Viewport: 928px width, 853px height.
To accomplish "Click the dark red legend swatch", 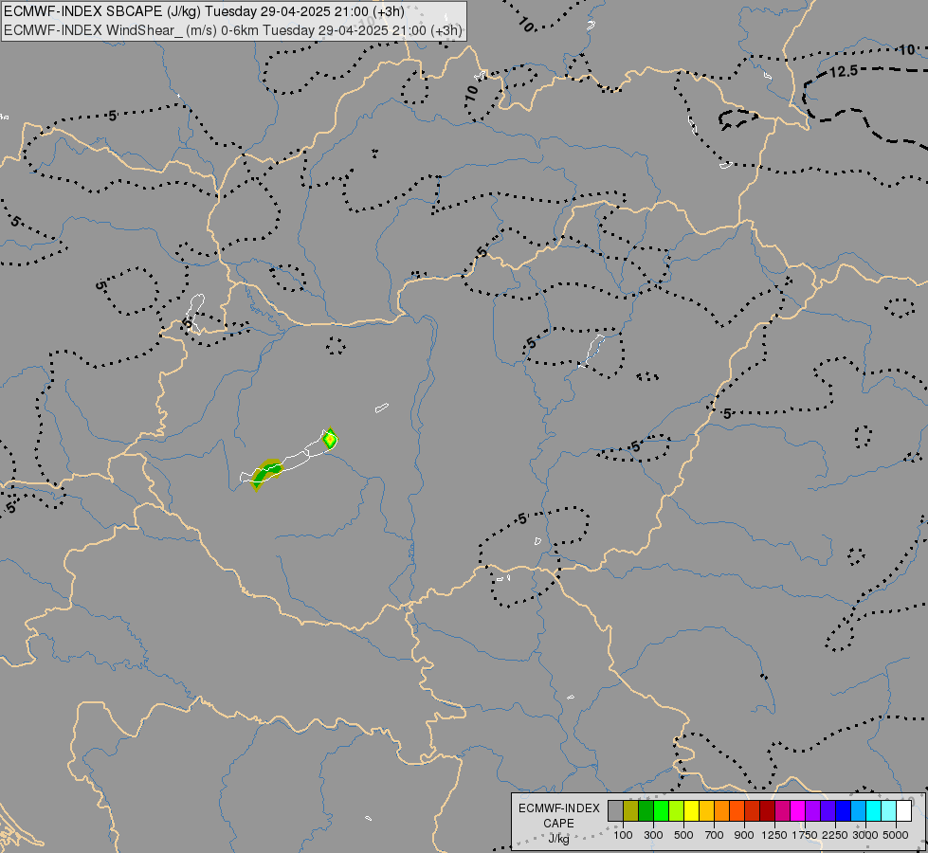I will (768, 811).
